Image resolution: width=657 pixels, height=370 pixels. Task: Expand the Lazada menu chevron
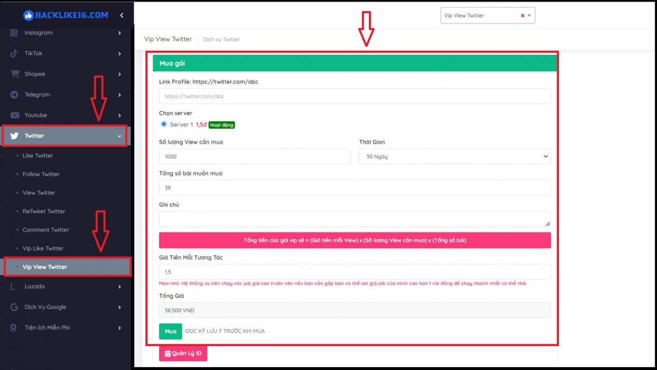[x=120, y=286]
